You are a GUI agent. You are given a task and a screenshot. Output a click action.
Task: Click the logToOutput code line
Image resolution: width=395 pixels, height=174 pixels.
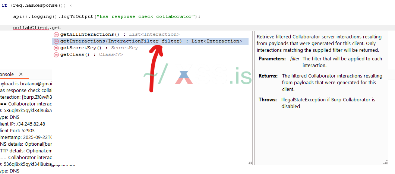(x=107, y=16)
